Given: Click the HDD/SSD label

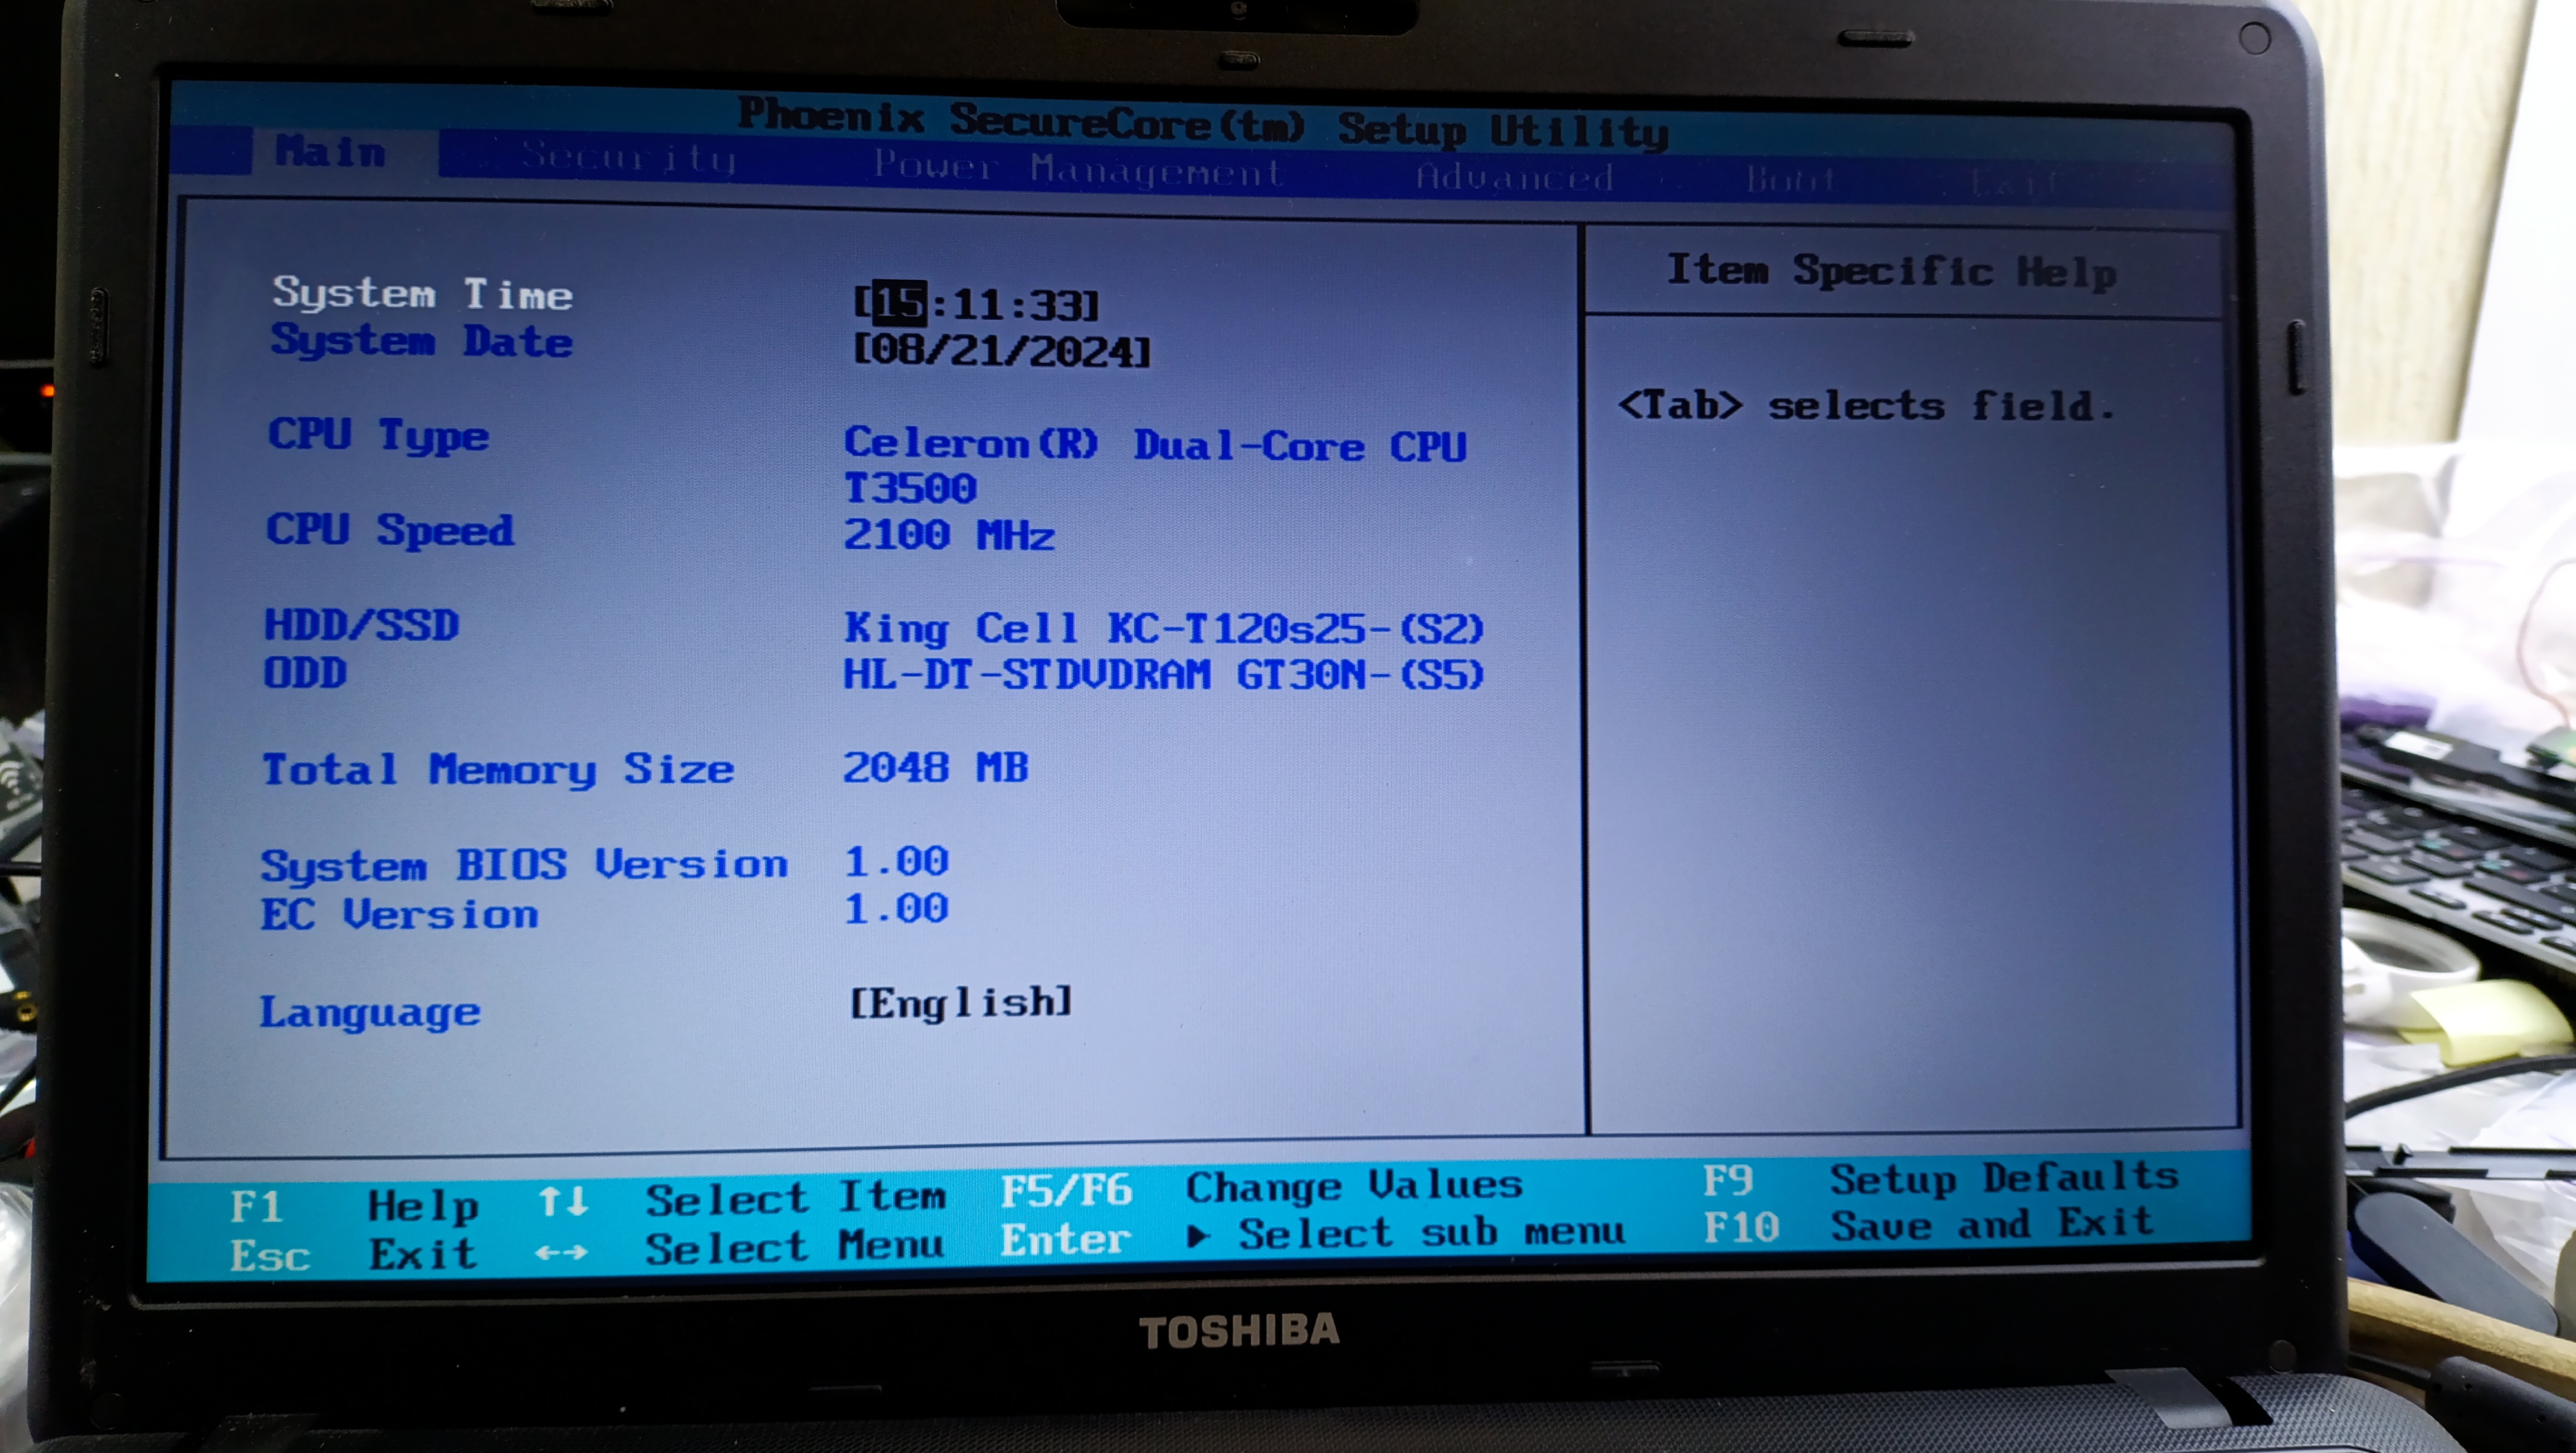Looking at the screenshot, I should [361, 625].
